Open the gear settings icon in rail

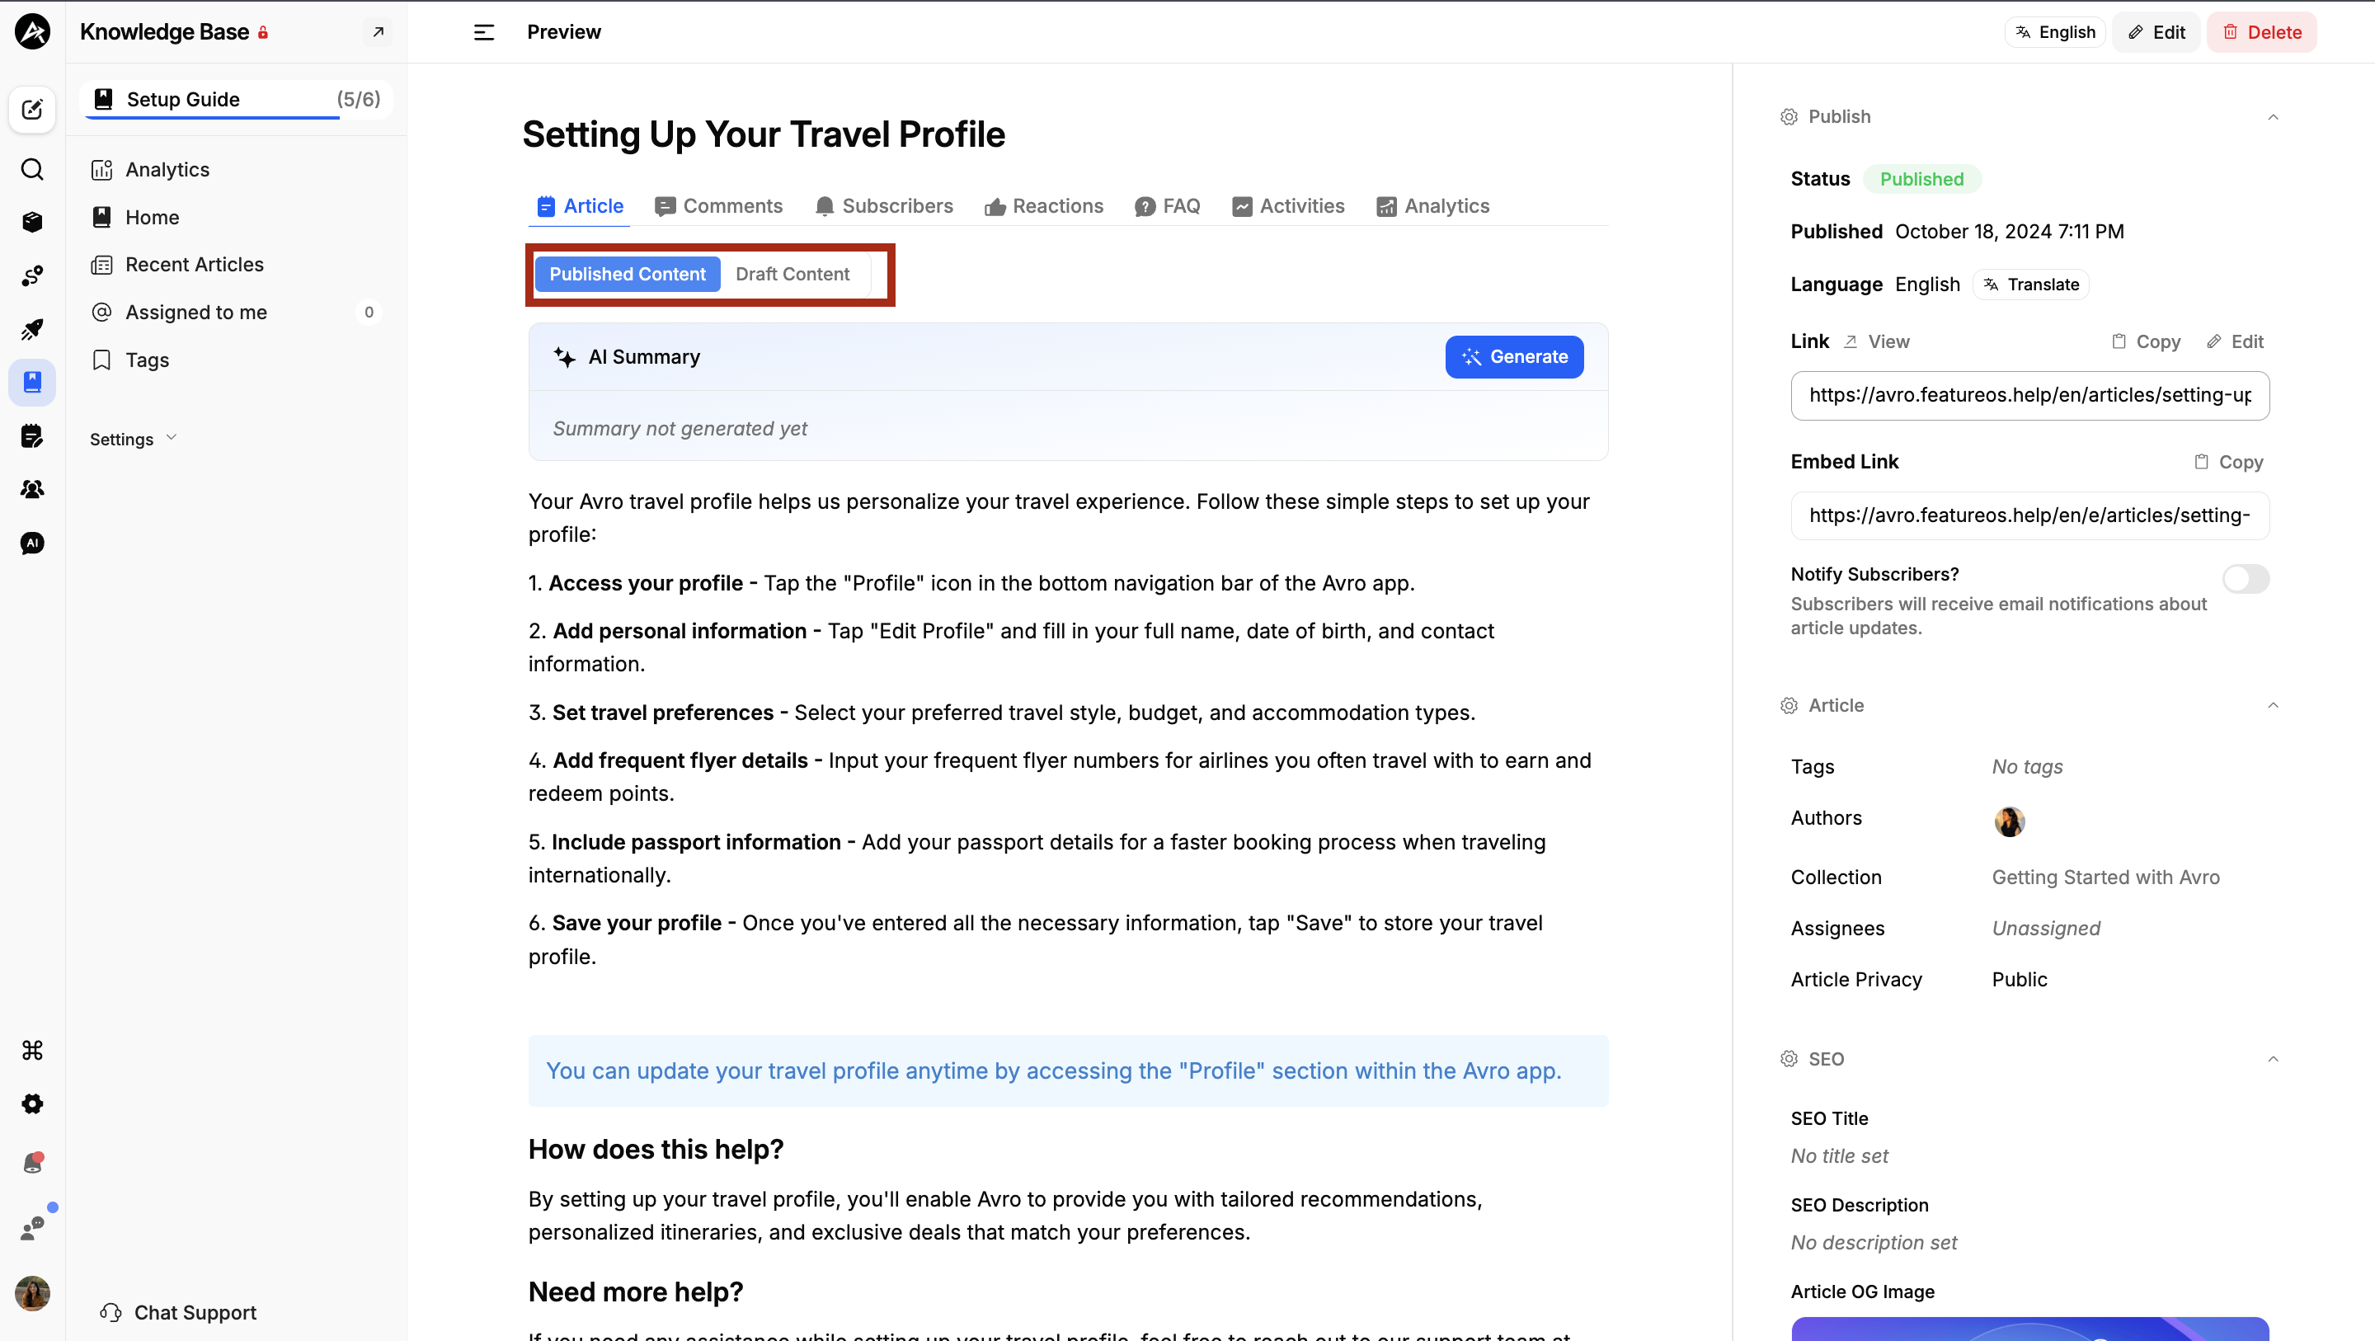32,1103
